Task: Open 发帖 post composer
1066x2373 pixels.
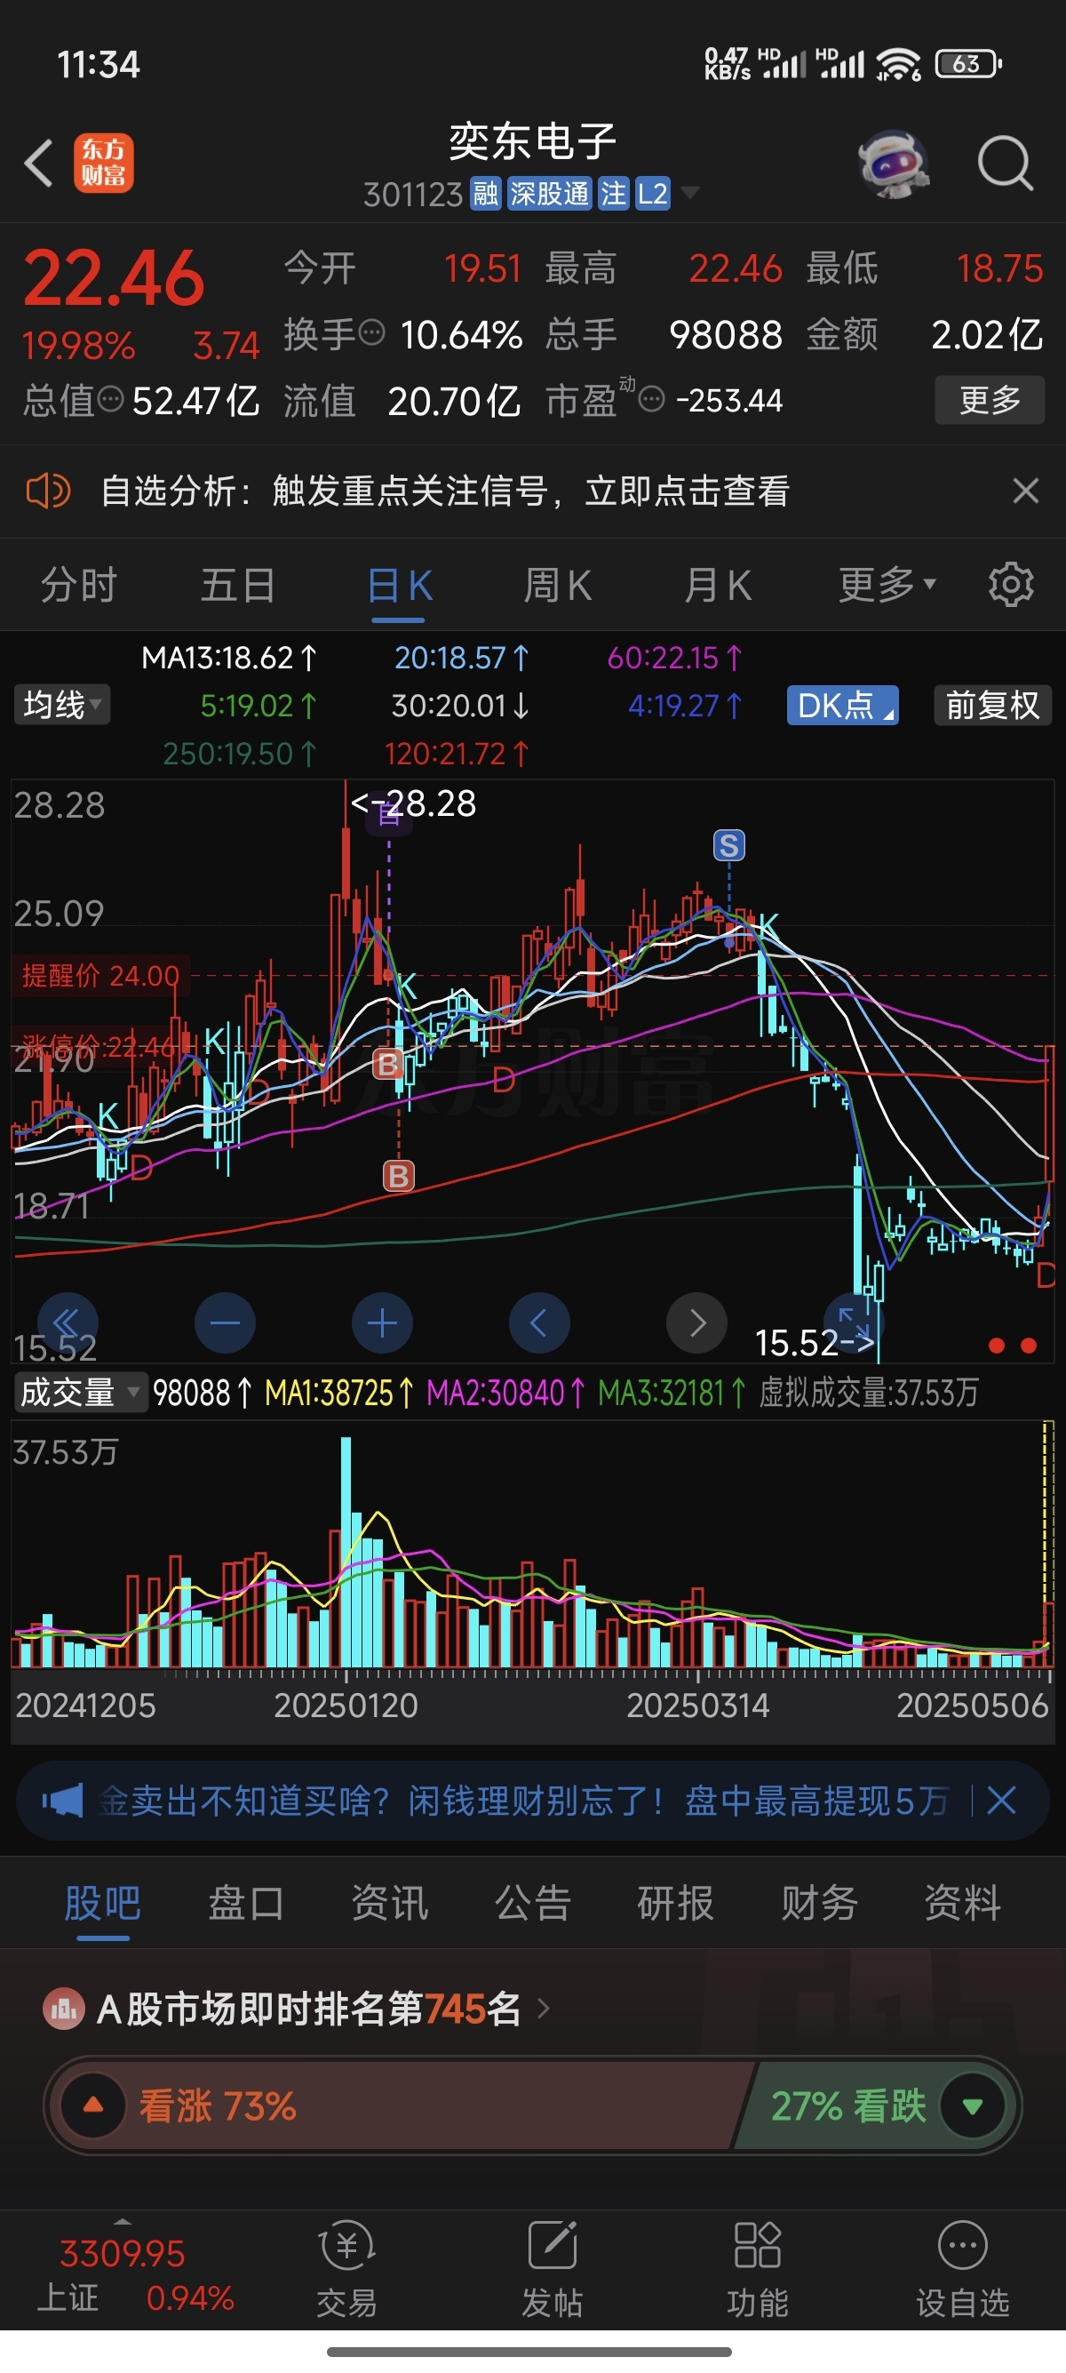Action: [x=553, y=2268]
